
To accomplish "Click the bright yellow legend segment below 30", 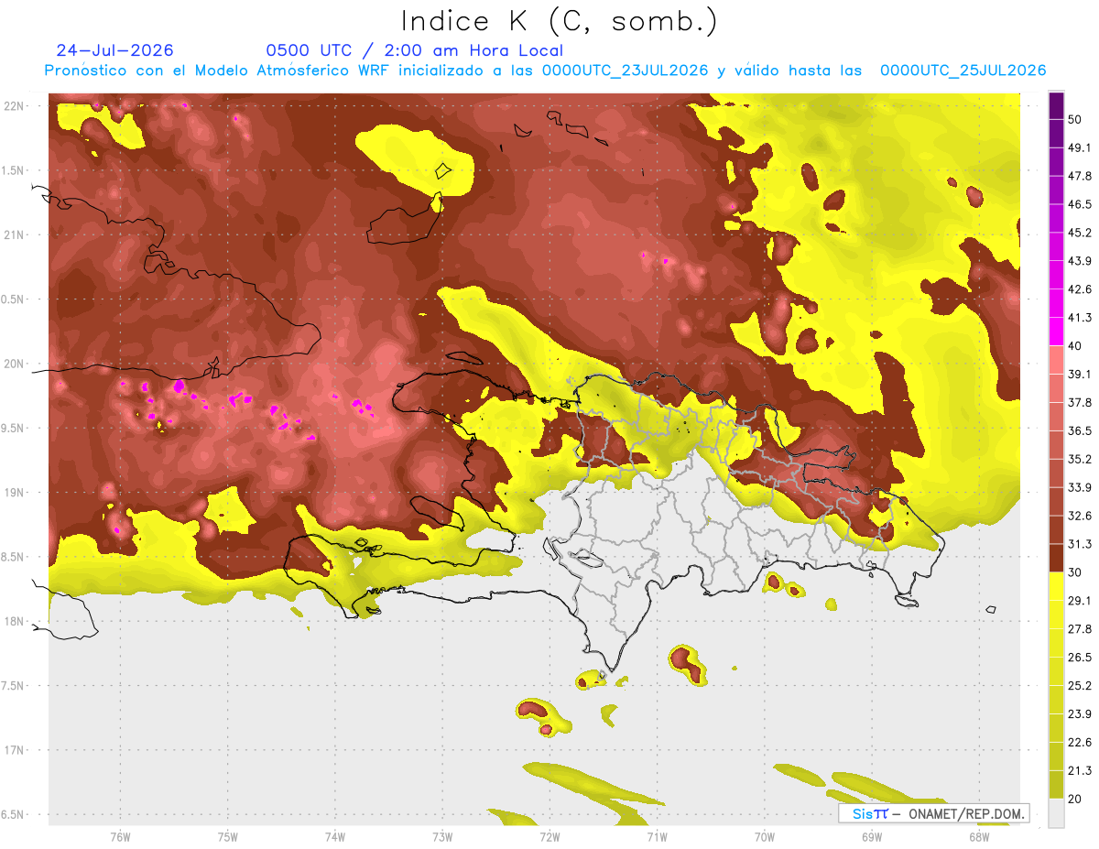I will (x=1056, y=586).
